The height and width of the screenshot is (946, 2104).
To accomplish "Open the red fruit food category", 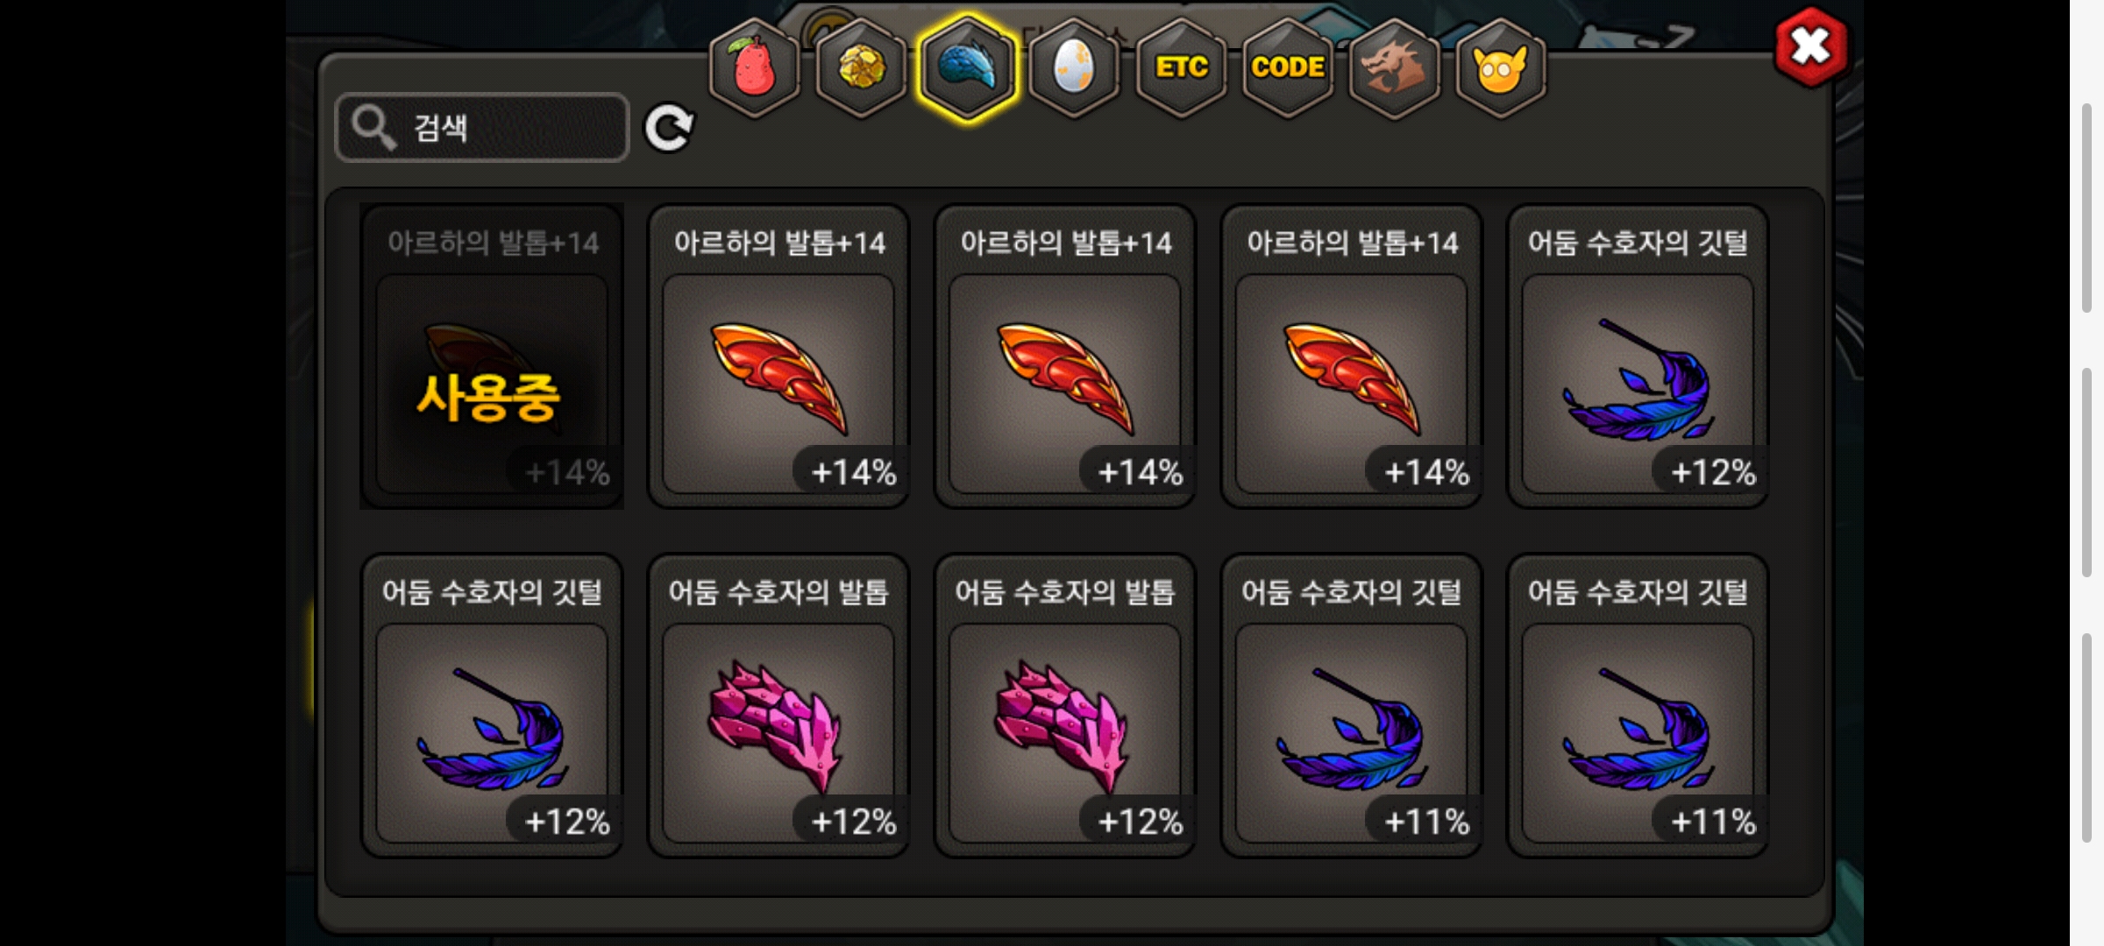I will [x=754, y=68].
